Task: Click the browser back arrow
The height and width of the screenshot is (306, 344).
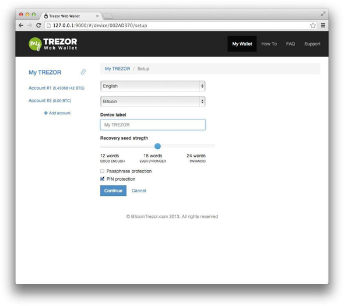Action: (21, 26)
